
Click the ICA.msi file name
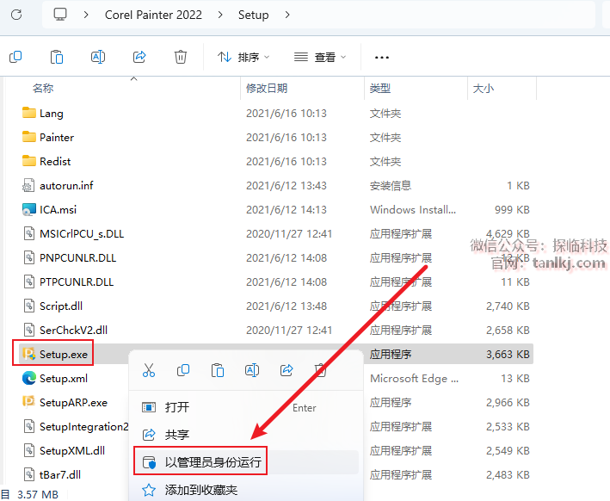point(58,210)
